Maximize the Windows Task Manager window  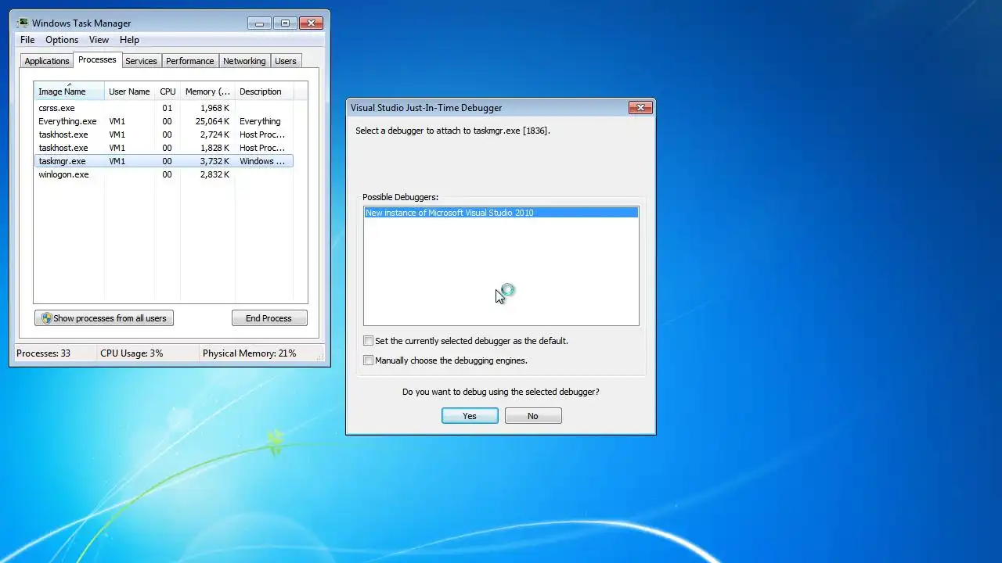(285, 23)
